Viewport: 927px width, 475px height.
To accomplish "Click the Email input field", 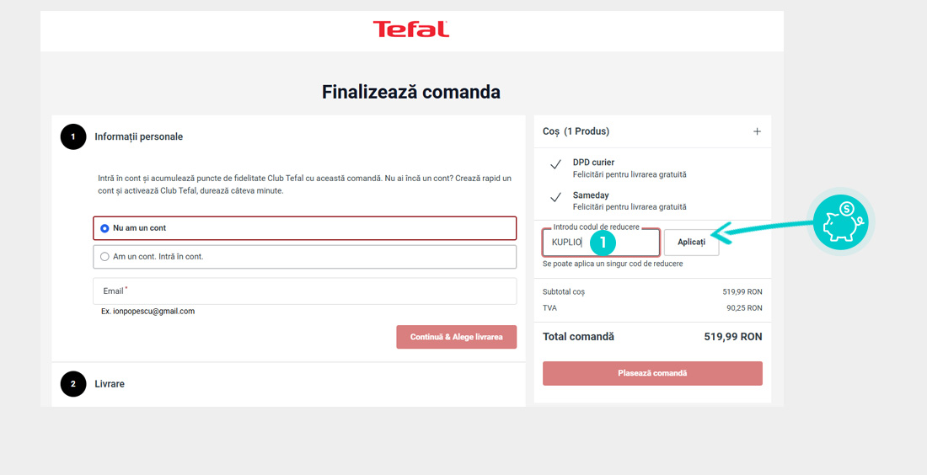I will [x=304, y=291].
